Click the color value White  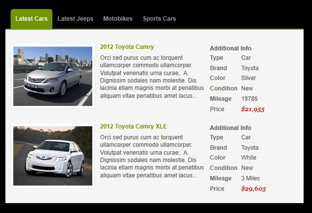click(249, 158)
